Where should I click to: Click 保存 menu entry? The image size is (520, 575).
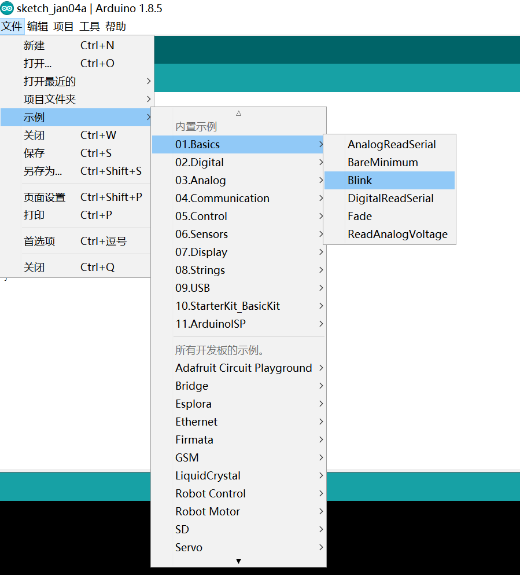click(76, 153)
